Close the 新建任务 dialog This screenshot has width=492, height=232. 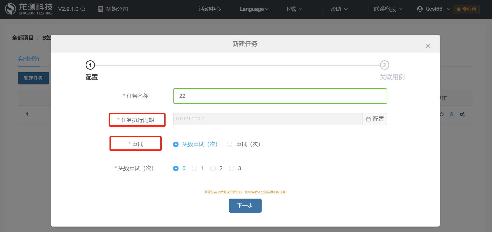(x=428, y=46)
